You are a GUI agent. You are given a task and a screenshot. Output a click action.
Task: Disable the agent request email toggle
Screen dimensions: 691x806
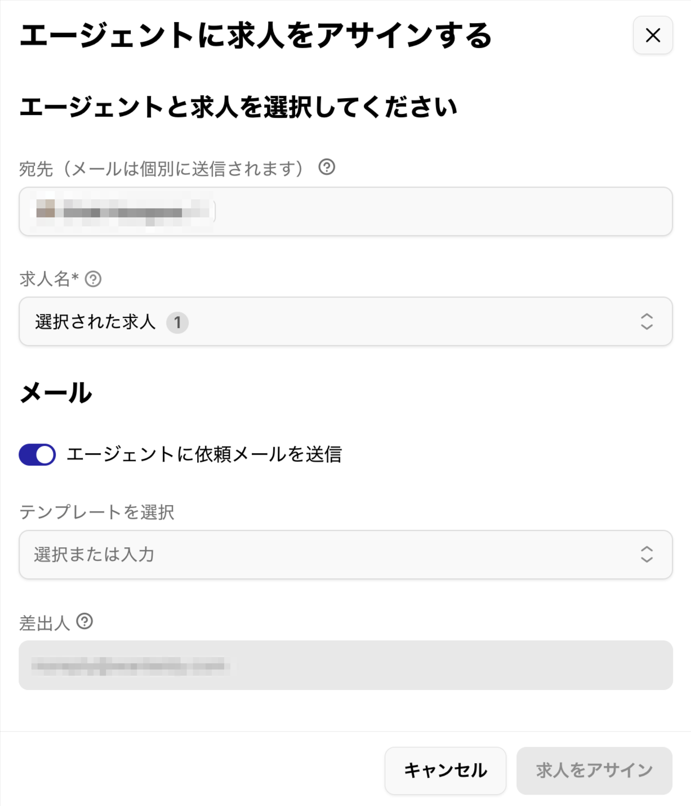point(37,454)
